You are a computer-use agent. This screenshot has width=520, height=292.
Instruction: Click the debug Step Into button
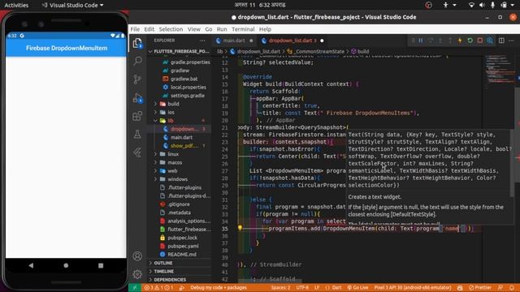(x=440, y=41)
